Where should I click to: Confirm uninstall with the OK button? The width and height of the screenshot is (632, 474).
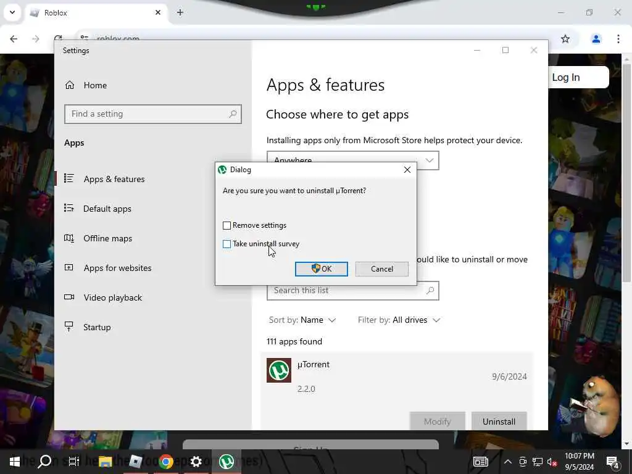click(321, 269)
